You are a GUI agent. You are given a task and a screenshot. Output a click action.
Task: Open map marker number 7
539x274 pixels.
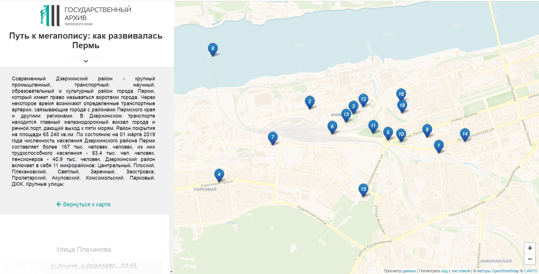pos(272,137)
